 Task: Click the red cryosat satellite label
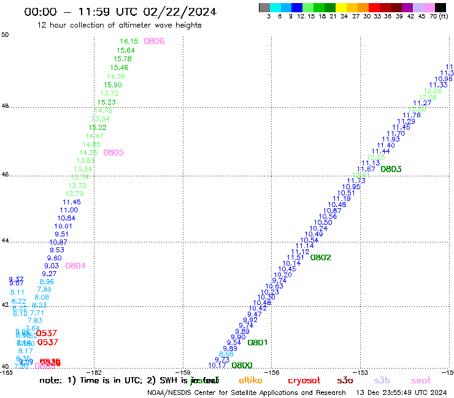pos(304,381)
